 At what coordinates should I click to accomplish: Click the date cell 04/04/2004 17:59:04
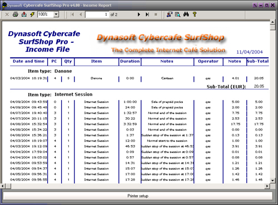(28, 152)
